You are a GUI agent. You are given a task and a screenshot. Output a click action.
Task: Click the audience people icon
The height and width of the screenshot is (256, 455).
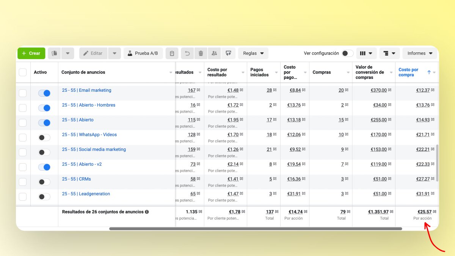pyautogui.click(x=215, y=53)
